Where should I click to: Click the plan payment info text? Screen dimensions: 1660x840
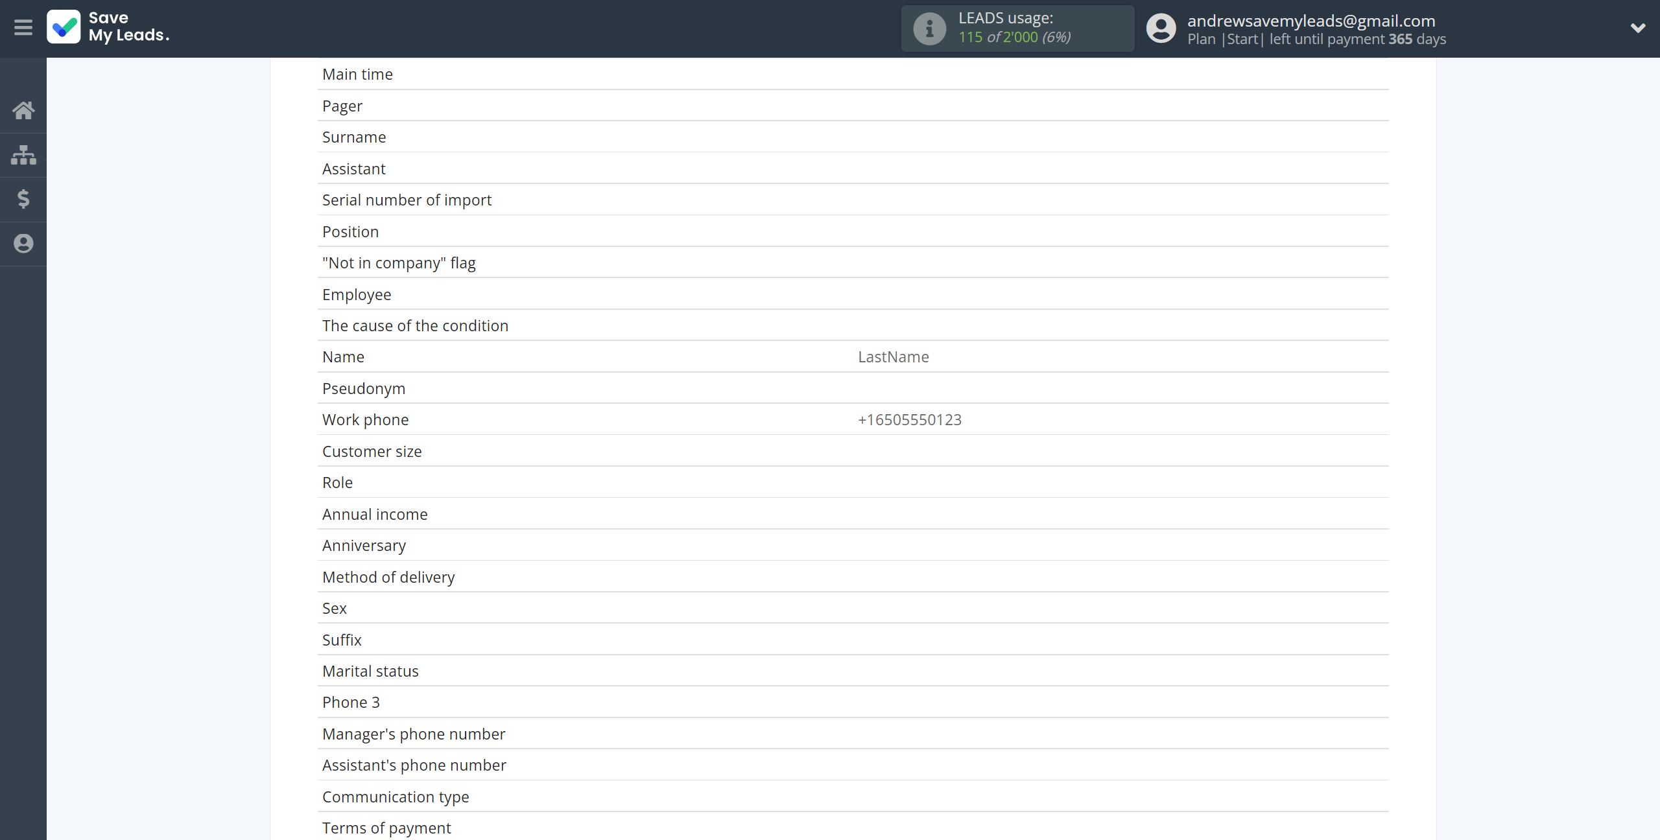tap(1316, 40)
